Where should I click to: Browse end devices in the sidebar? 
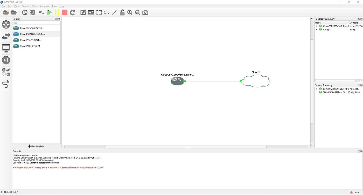click(6, 48)
